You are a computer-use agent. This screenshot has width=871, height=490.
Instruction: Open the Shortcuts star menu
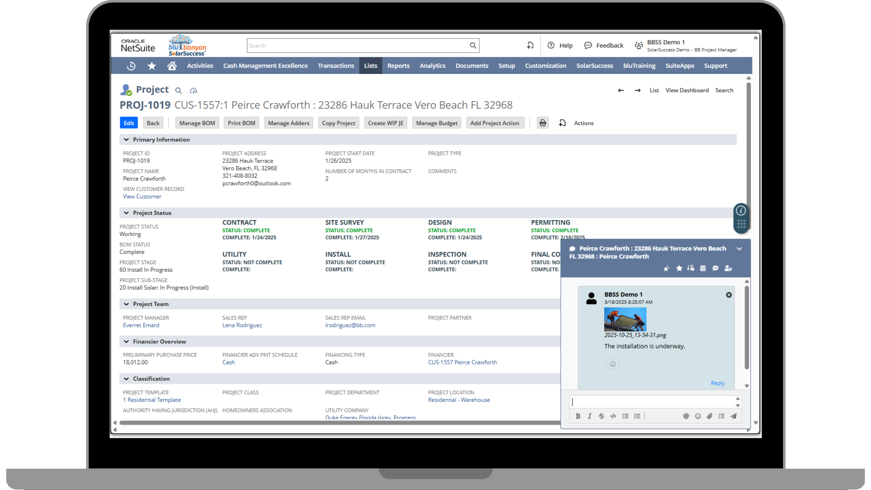click(152, 66)
